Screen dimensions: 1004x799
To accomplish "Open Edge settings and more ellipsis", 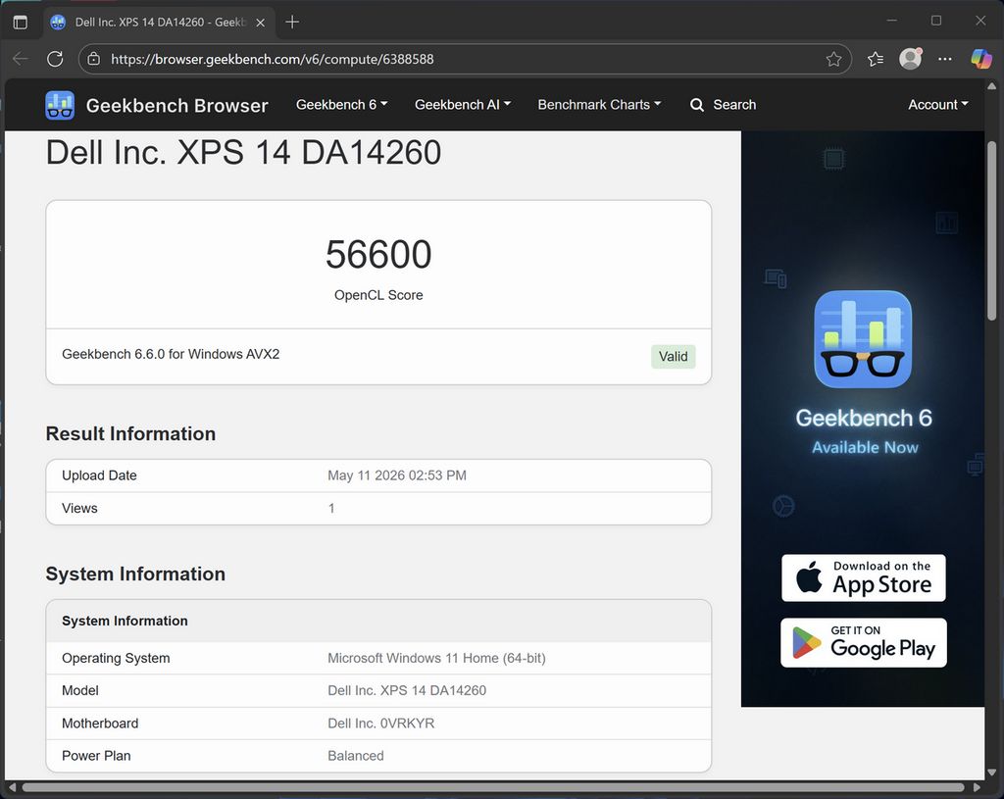I will tap(944, 59).
